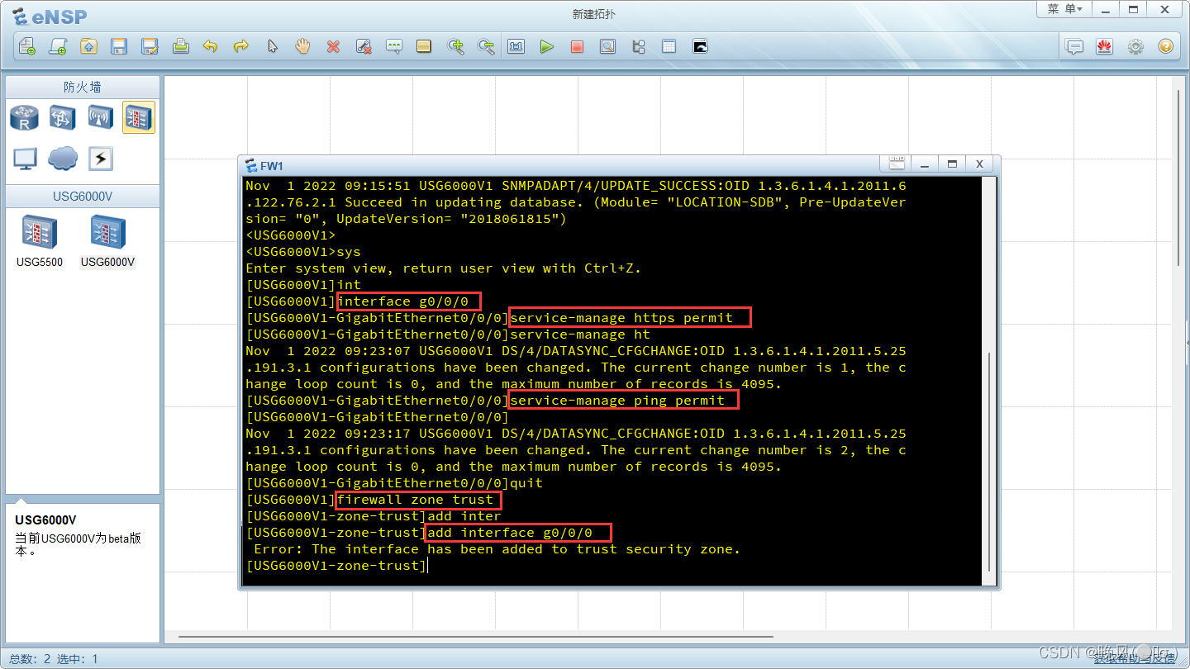Click the delete all connections icon
This screenshot has height=669, width=1190.
coord(364,46)
